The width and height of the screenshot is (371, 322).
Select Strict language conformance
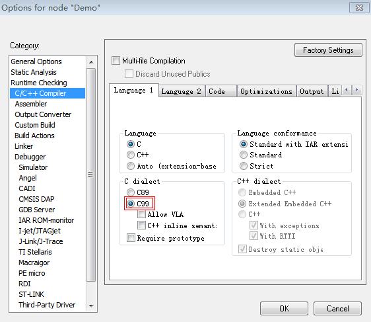[243, 166]
